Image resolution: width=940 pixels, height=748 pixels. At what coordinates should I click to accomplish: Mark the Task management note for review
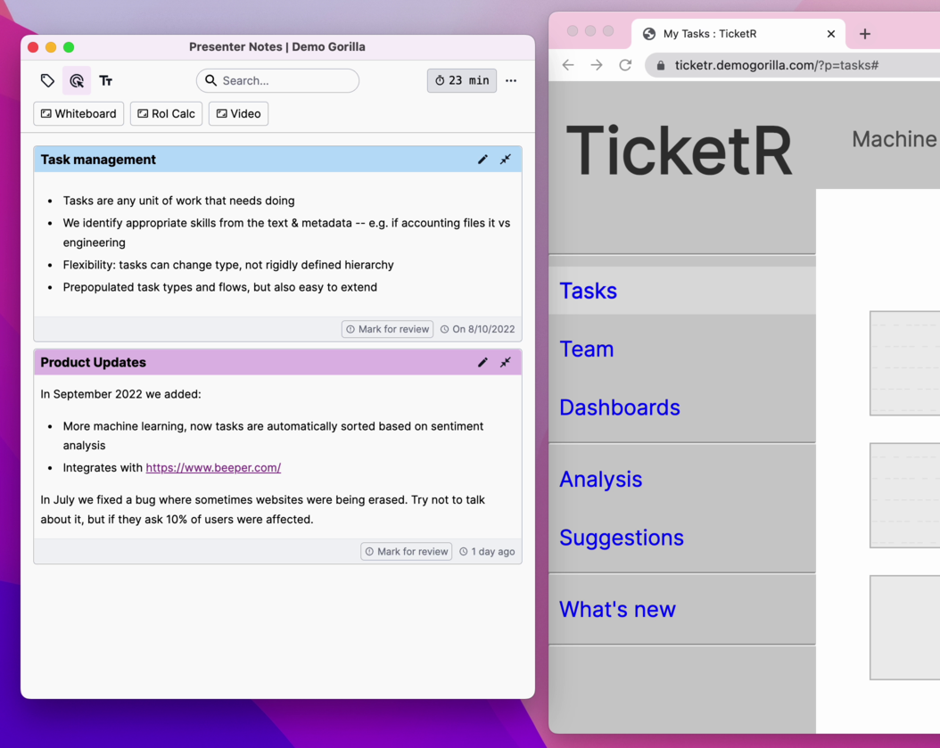(x=387, y=329)
